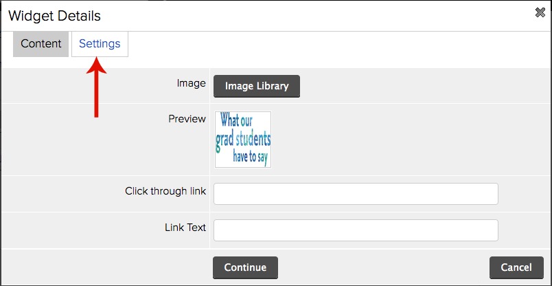
Task: Click the Preview row label
Action: [187, 119]
